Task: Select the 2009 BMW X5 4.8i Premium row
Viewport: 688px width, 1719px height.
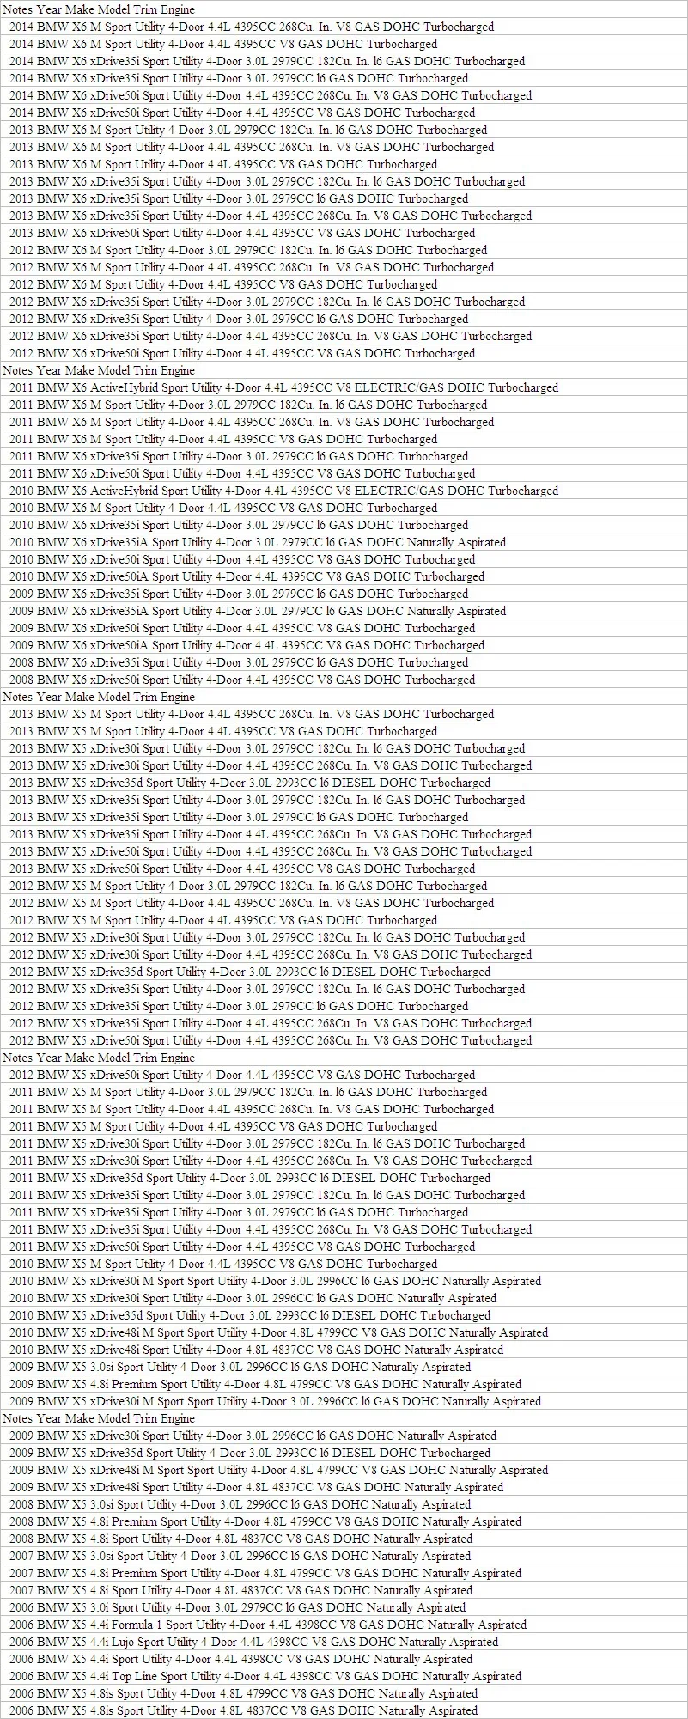Action: [x=344, y=1384]
